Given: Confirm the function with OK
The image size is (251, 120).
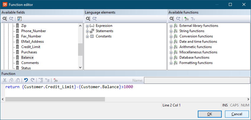Looking at the screenshot, I should (x=210, y=114).
